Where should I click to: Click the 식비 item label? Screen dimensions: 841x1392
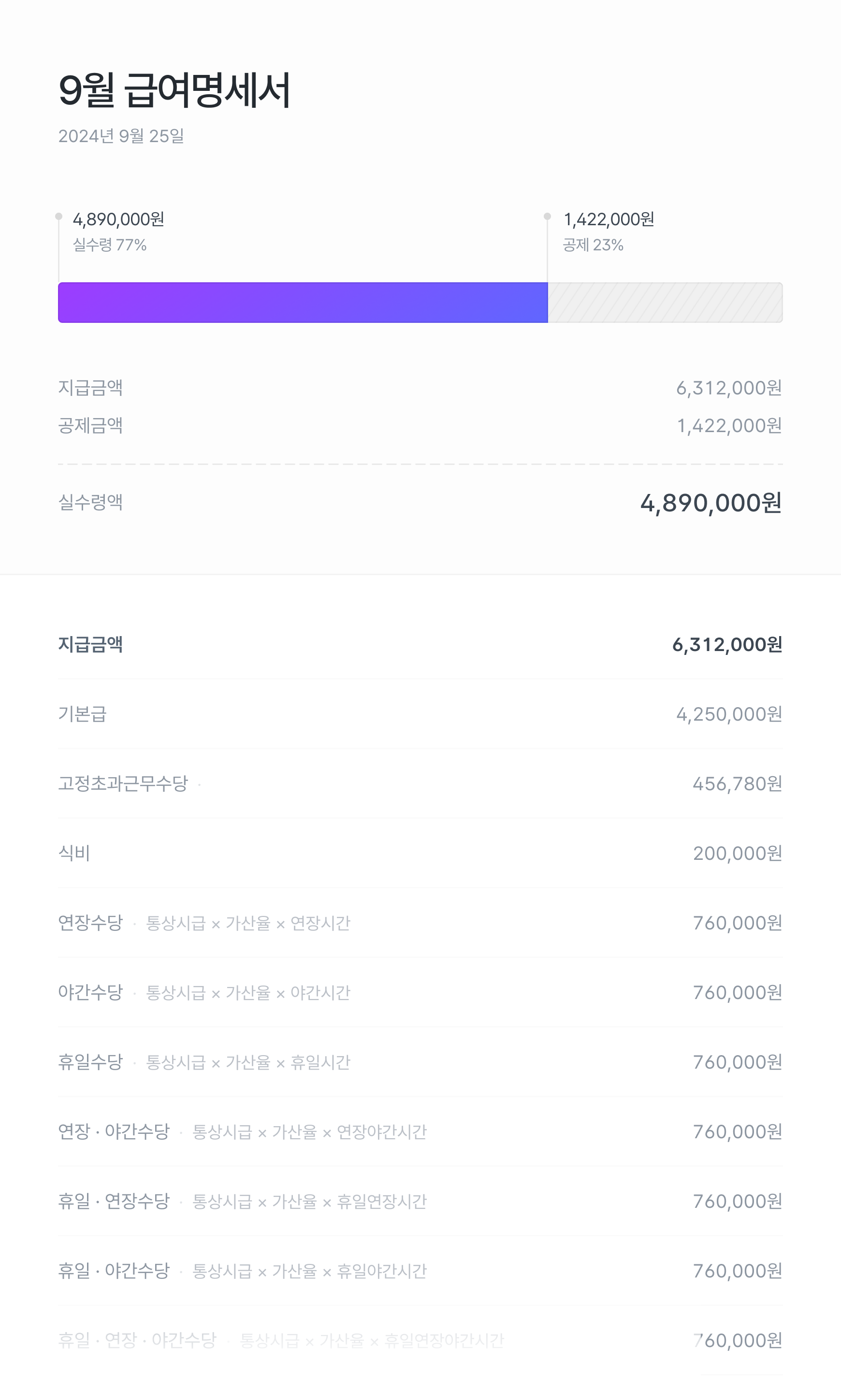click(74, 853)
